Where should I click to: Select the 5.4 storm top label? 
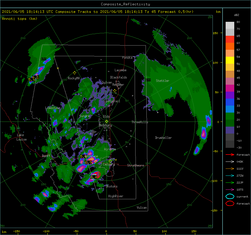[x=32, y=80]
